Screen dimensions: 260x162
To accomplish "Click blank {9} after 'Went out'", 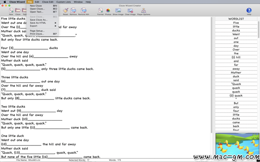I will click(36, 111).
